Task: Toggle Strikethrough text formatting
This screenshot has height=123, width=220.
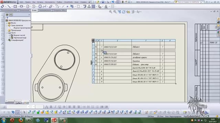Action: [x=64, y=107]
